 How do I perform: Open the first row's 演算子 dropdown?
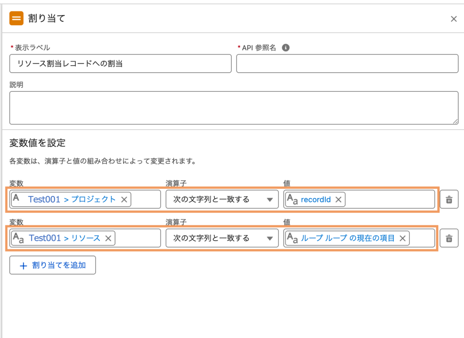point(222,200)
